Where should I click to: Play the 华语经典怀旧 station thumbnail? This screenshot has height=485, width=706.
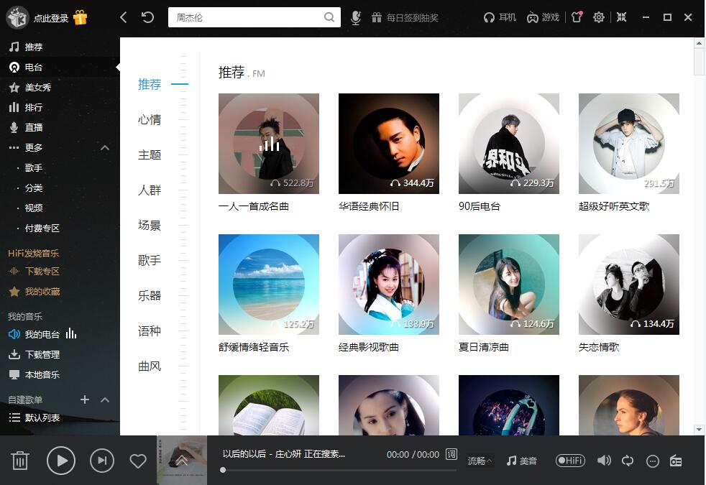click(388, 144)
